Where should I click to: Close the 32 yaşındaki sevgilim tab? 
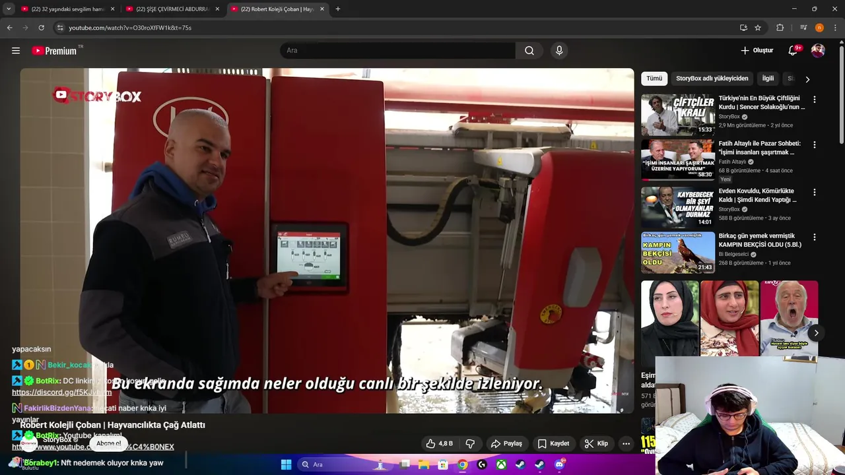112,9
